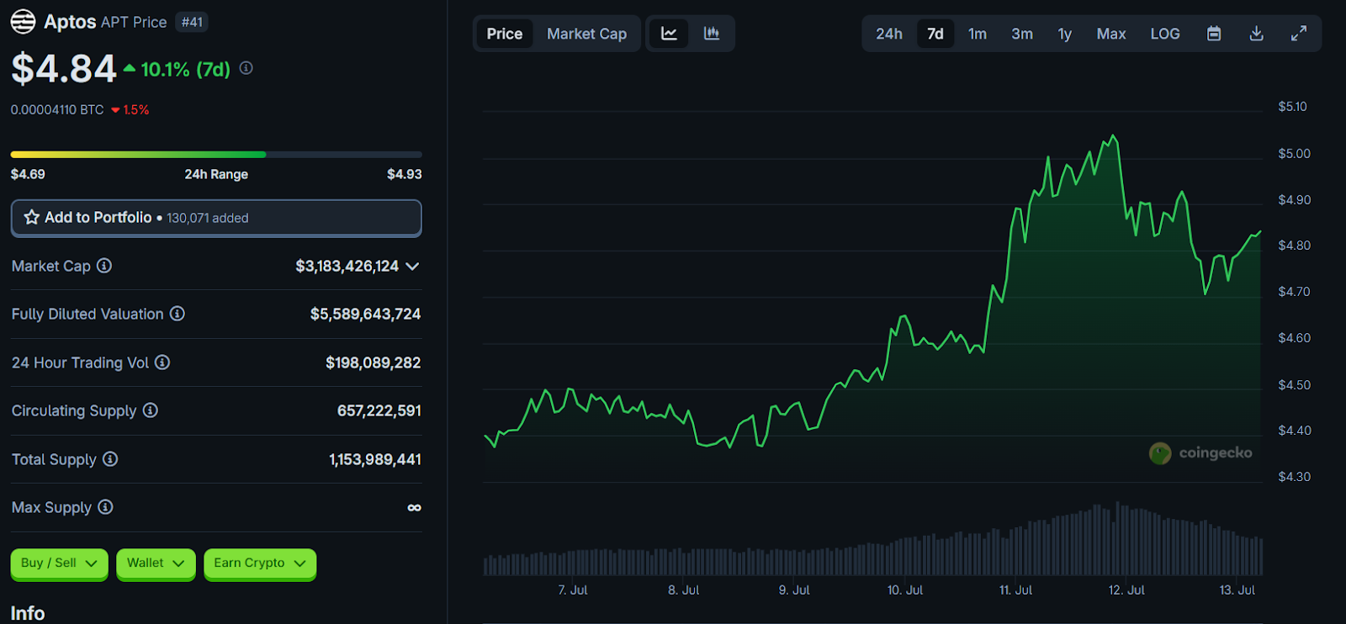Screen dimensions: 1346x624
Task: Click the 24h Range price bar
Action: [215, 155]
